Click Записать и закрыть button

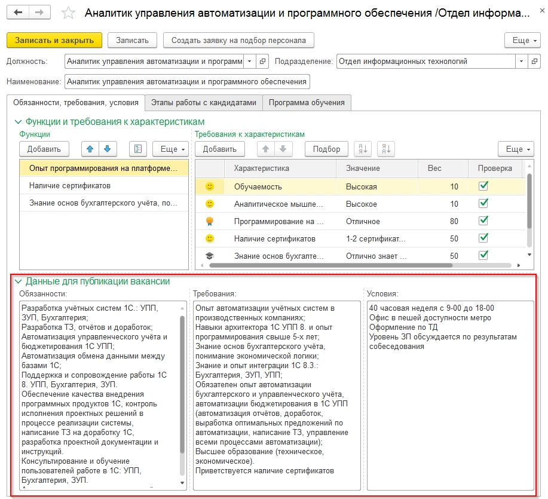[x=54, y=41]
